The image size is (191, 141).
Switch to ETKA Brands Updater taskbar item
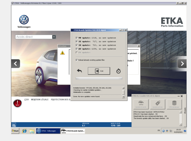tap(73, 131)
